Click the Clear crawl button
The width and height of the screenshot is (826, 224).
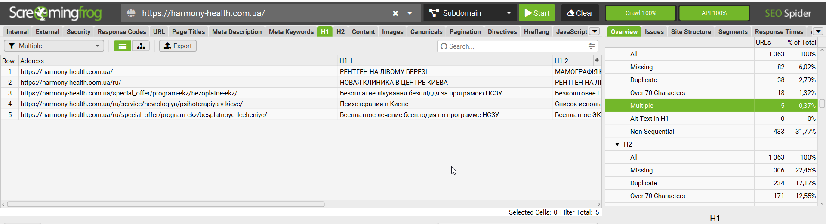pyautogui.click(x=579, y=13)
